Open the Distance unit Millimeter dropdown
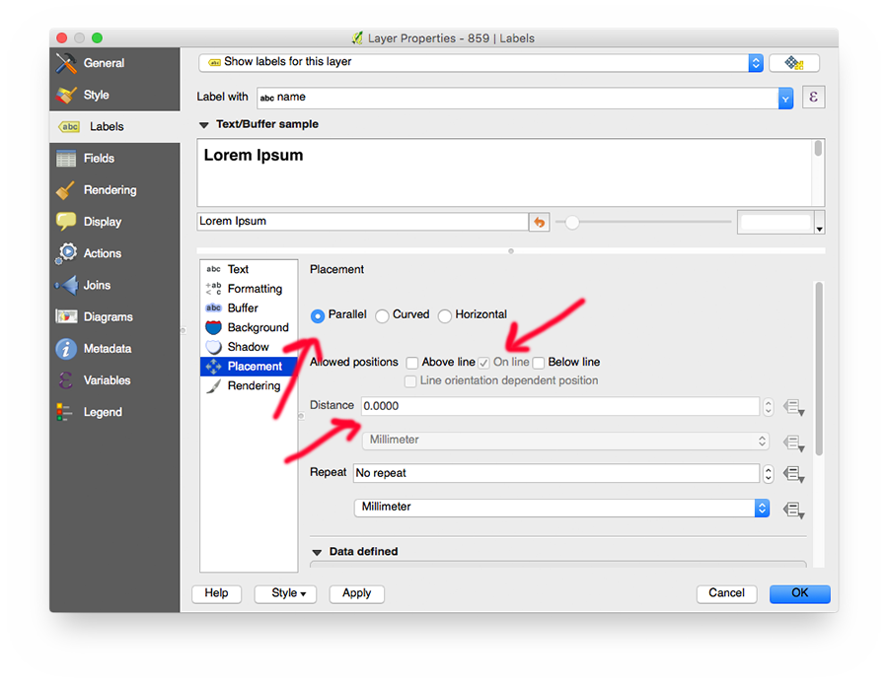This screenshot has height=683, width=888. [565, 441]
